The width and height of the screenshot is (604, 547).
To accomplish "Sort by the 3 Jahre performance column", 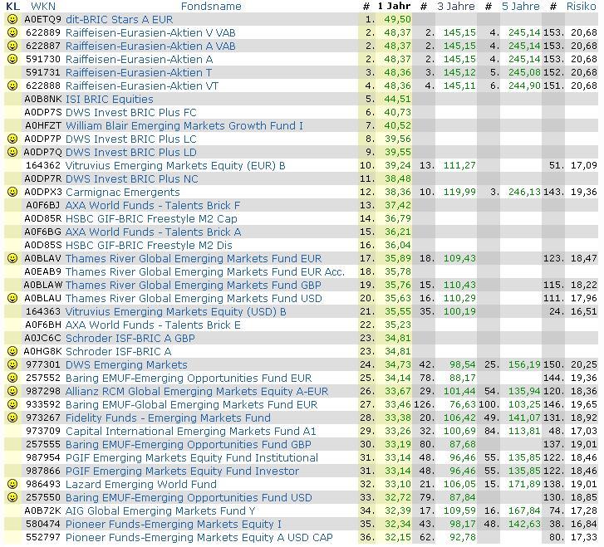I will pos(456,6).
